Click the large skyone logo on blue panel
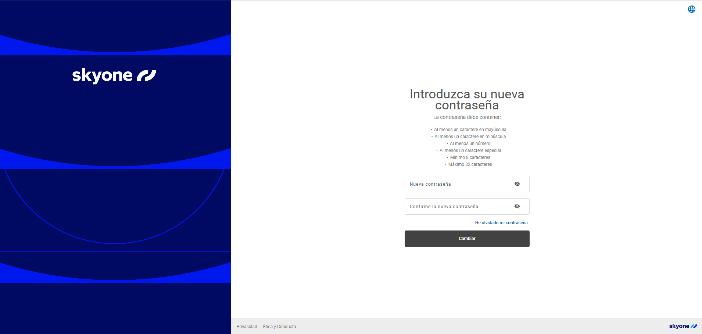702x334 pixels. pos(114,76)
